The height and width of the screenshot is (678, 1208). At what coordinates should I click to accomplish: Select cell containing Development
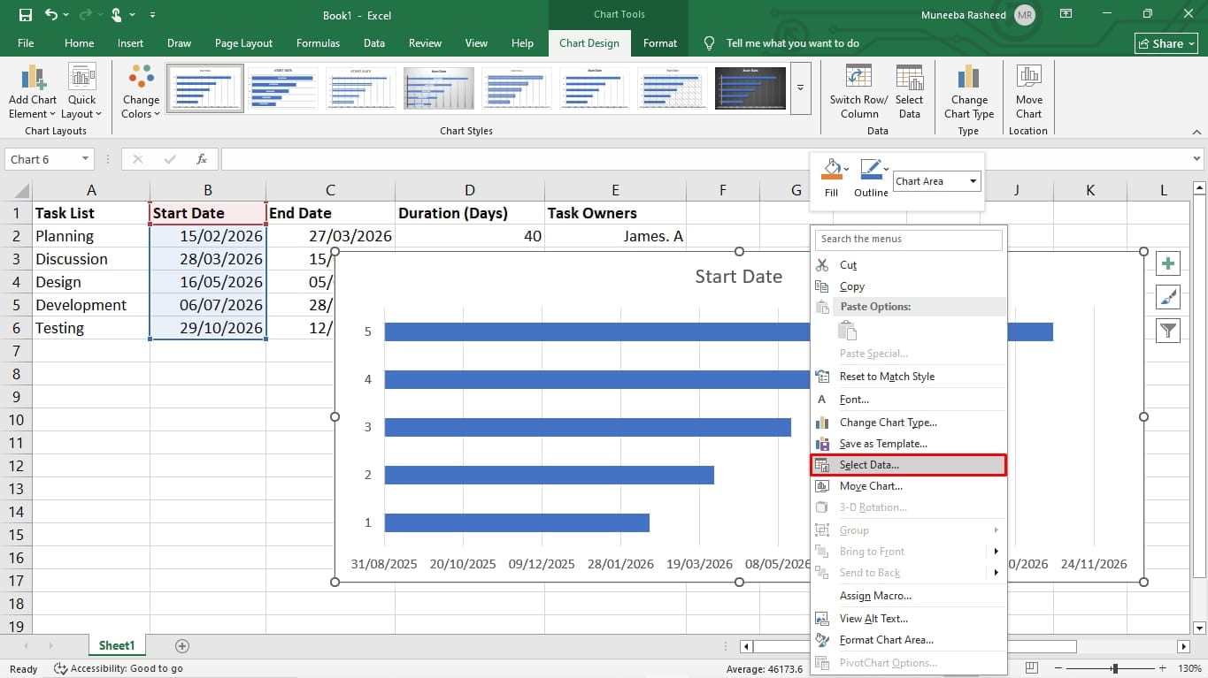[x=91, y=305]
